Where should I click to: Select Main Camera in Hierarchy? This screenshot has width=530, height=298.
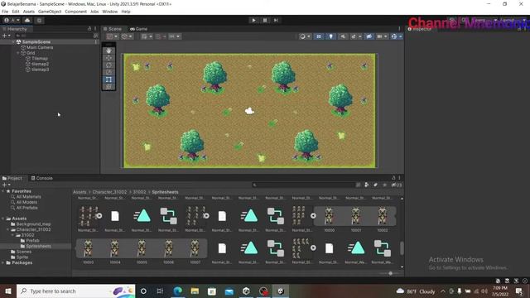(40, 48)
